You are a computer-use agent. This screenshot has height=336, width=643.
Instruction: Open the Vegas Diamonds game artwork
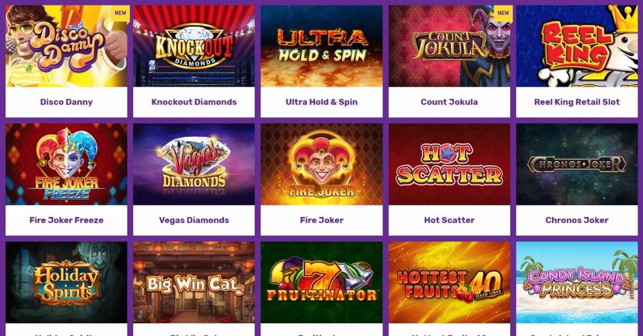pyautogui.click(x=194, y=164)
